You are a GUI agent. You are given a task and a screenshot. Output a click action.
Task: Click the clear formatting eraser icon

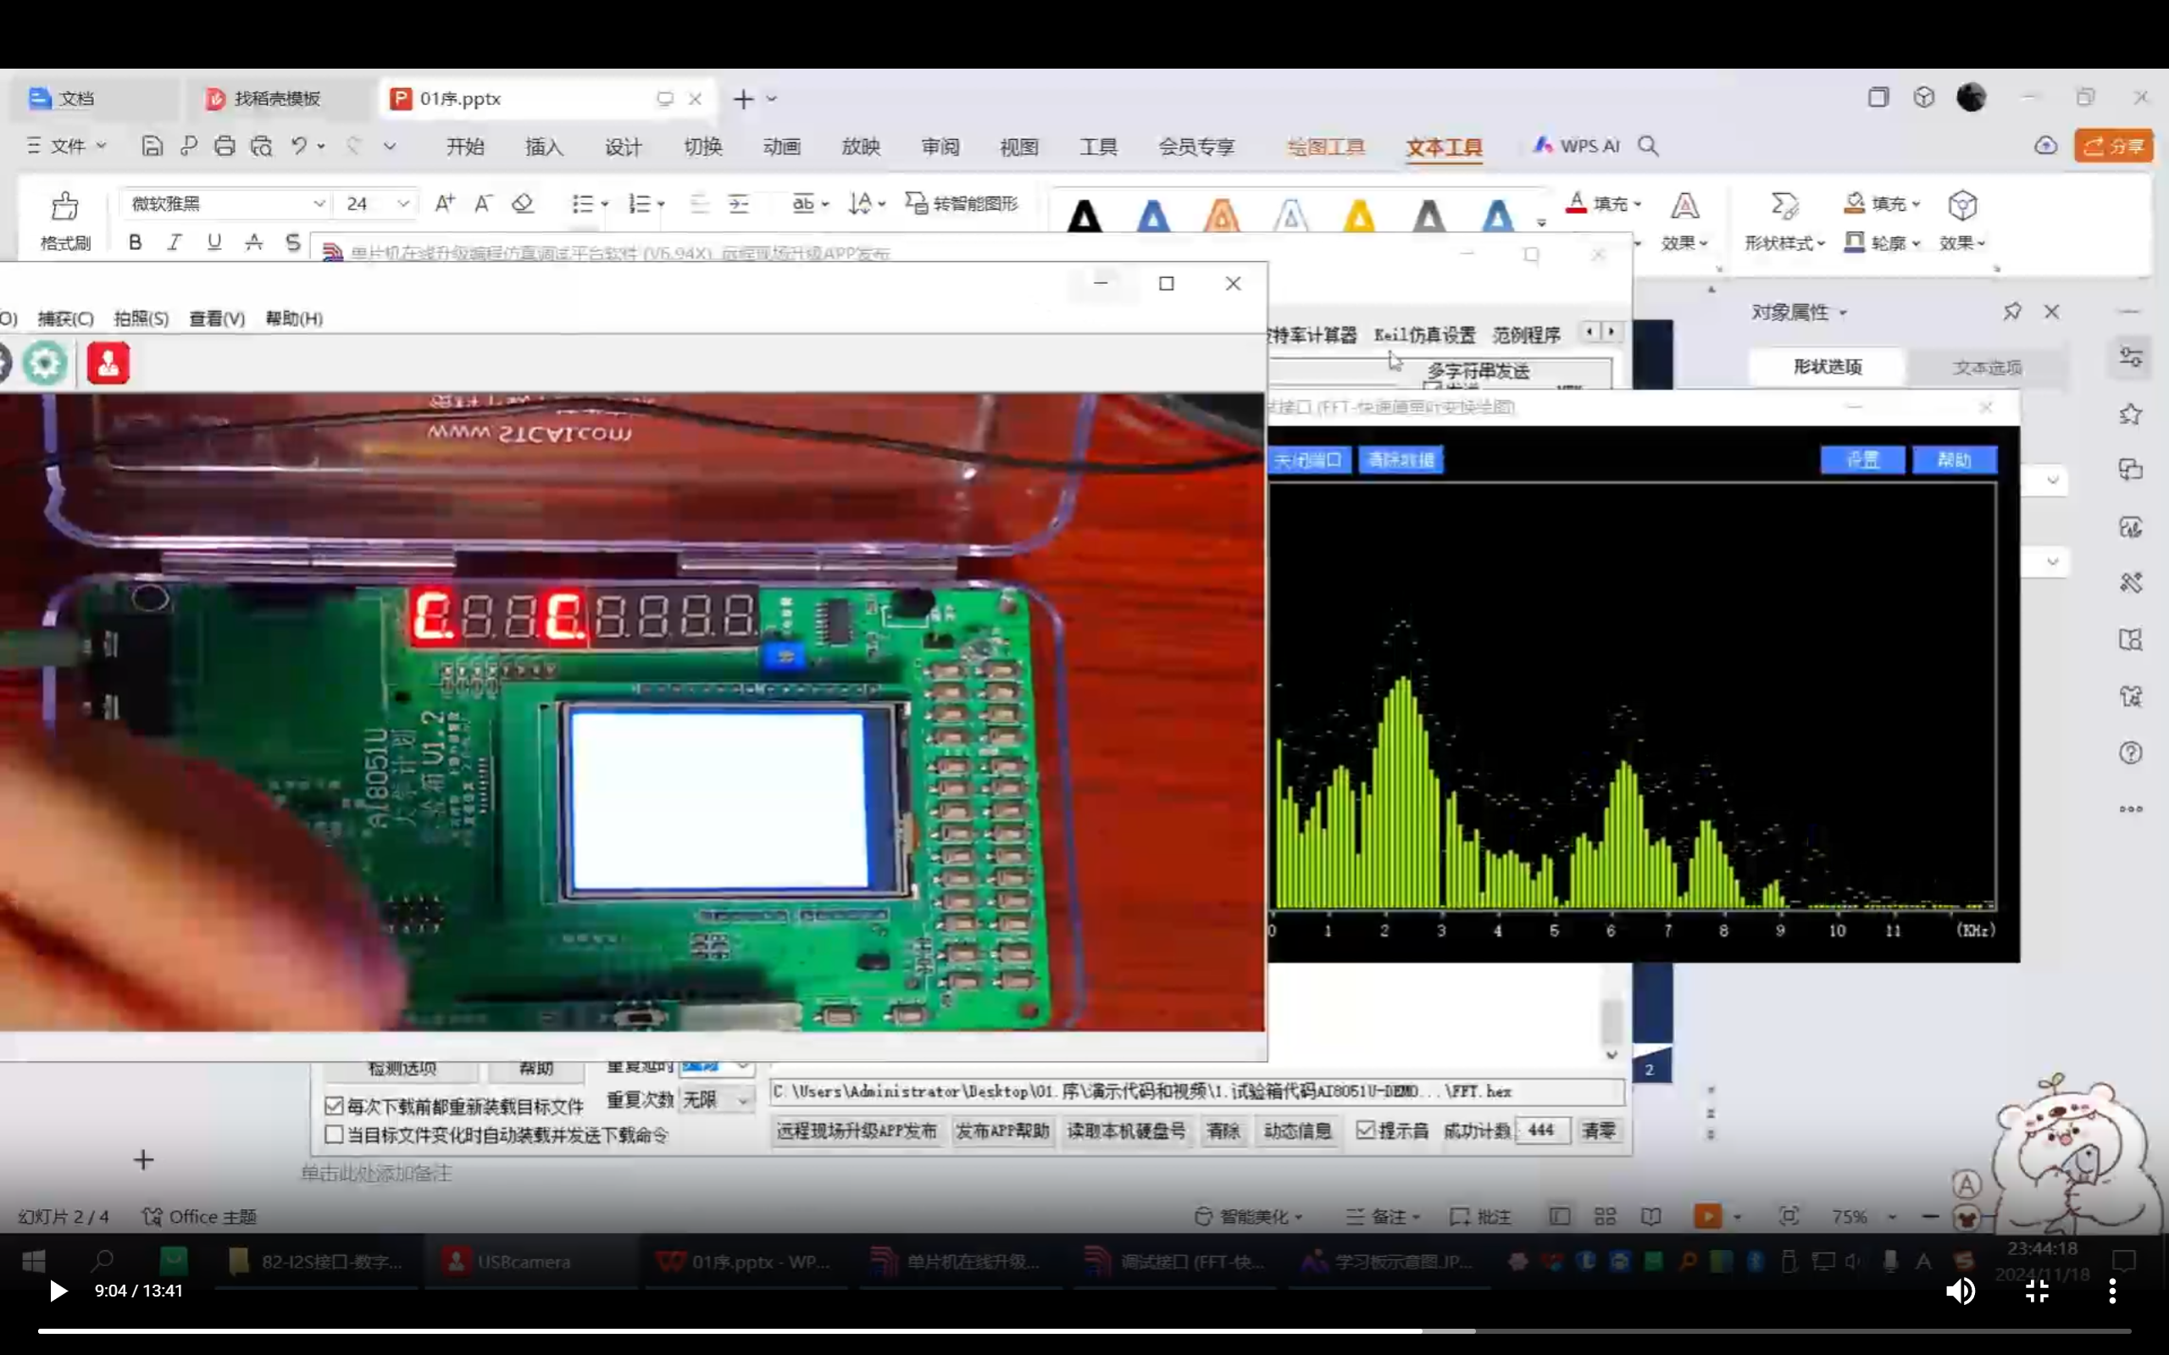[522, 203]
